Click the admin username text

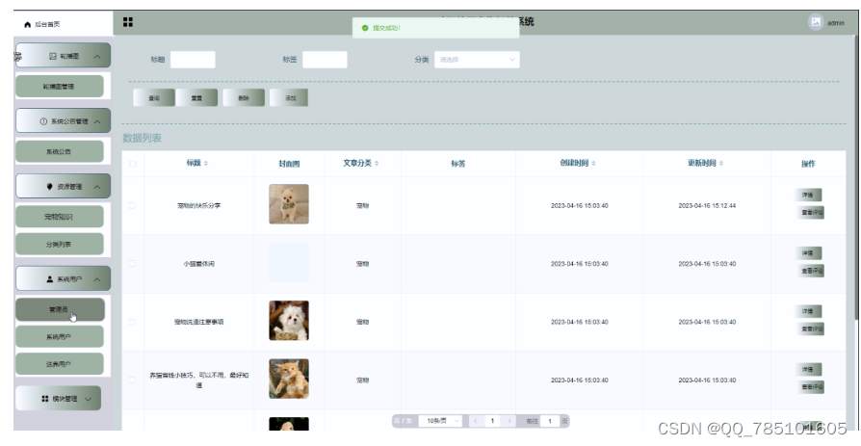click(x=836, y=23)
